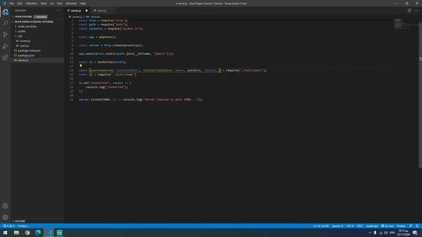The height and width of the screenshot is (237, 422).
Task: Switch to the users.js editor tab
Action: (x=102, y=11)
